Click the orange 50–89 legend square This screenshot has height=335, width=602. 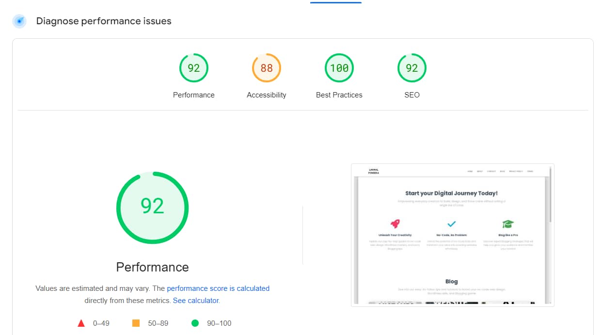[x=137, y=322]
